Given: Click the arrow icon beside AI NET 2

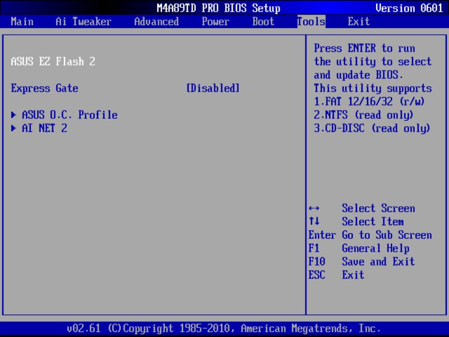Looking at the screenshot, I should click(13, 127).
